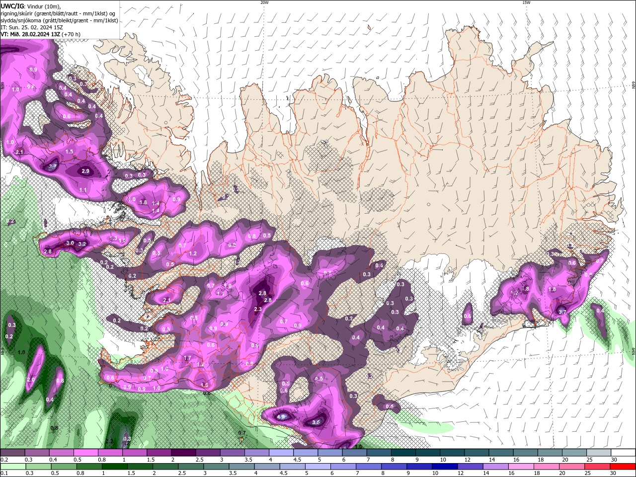Click the "3.2" precipitation value on the map
The height and width of the screenshot is (477, 636).
pyautogui.click(x=82, y=244)
